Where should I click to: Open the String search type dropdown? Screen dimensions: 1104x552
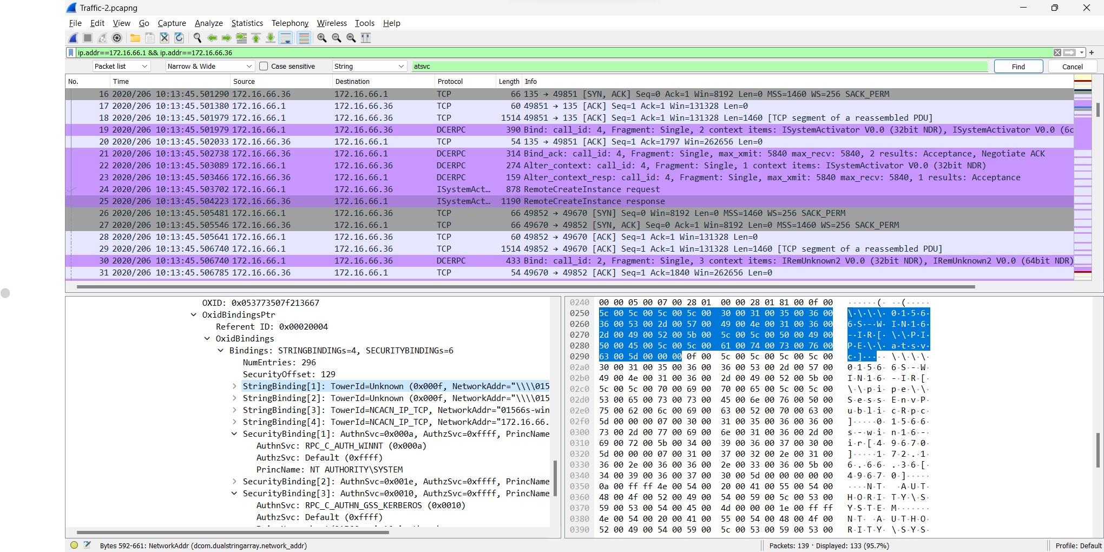click(x=369, y=66)
